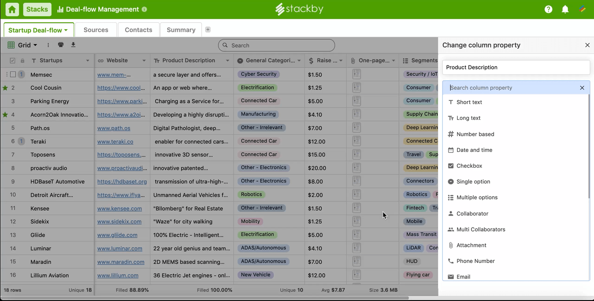Focus the table Search field
This screenshot has height=301, width=594.
[x=277, y=45]
